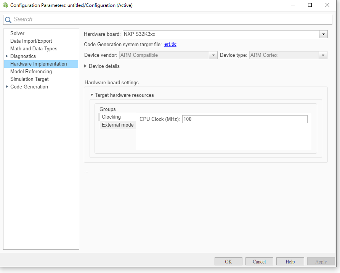Select Data Import/Export settings

30,41
